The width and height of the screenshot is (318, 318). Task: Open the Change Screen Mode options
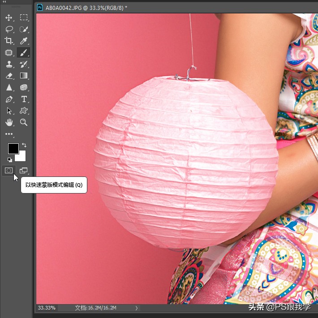click(23, 170)
